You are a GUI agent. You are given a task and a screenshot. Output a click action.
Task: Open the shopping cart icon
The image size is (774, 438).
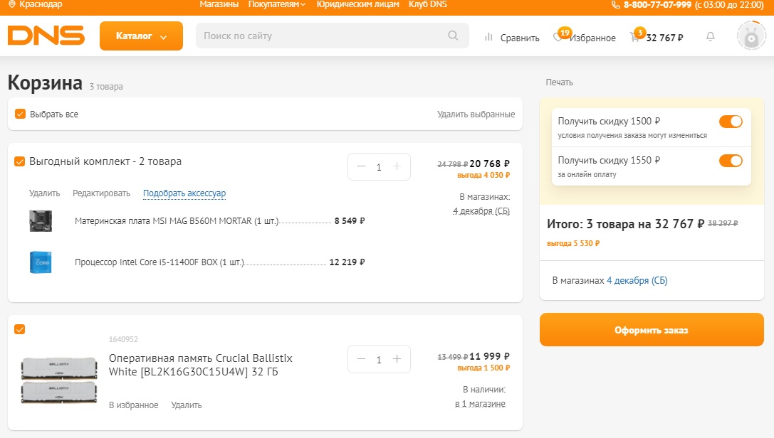click(634, 38)
